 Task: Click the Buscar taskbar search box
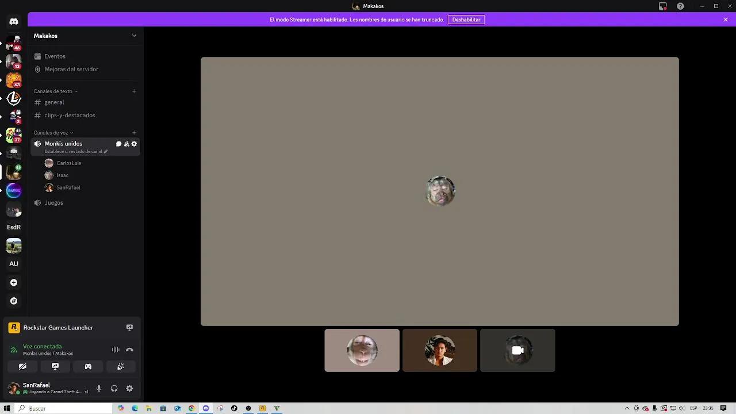[x=64, y=408]
